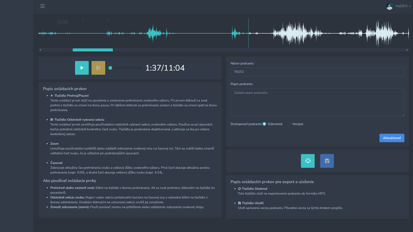Adjust the zoom slider handle
Viewport: 413px width, 232px height.
[110, 68]
